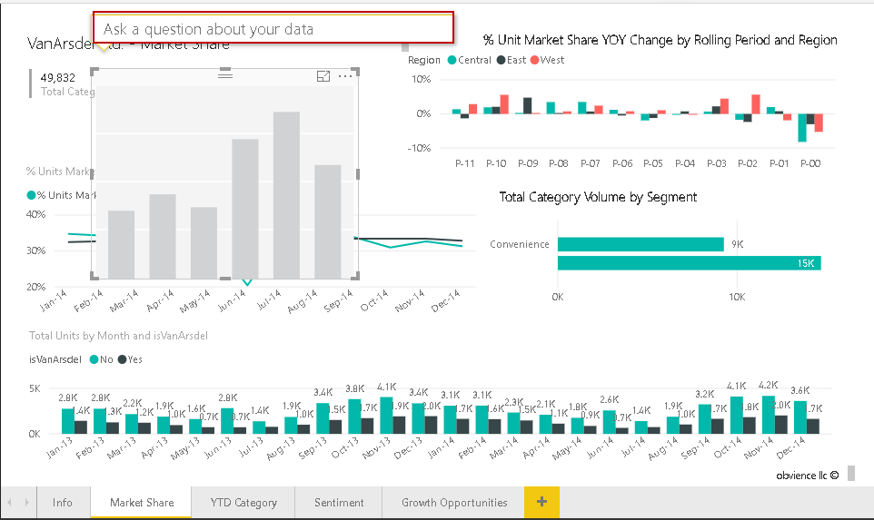The height and width of the screenshot is (520, 874).
Task: Go to the Sentiment page tab
Action: [x=339, y=502]
